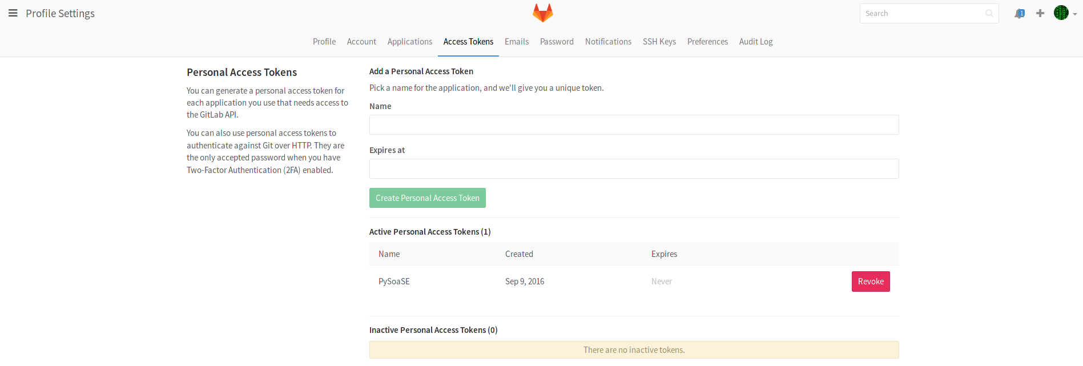View the Audit Log tab
Viewport: 1083px width, 366px height.
pos(756,42)
